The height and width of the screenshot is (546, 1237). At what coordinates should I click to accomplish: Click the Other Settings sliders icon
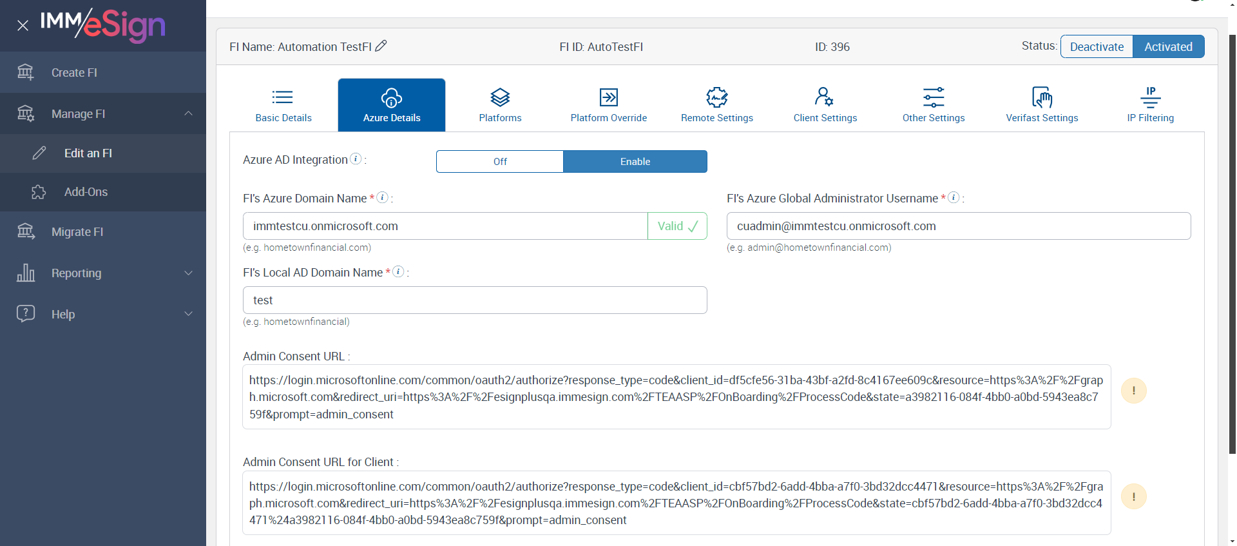point(934,97)
